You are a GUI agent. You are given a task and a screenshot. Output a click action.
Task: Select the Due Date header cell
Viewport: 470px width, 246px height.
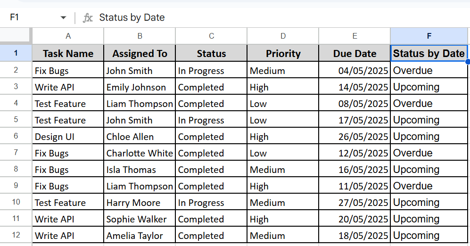355,53
